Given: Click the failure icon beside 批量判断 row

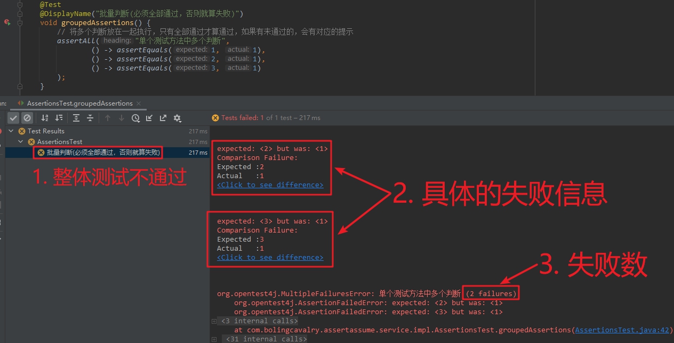Looking at the screenshot, I should click(x=41, y=153).
